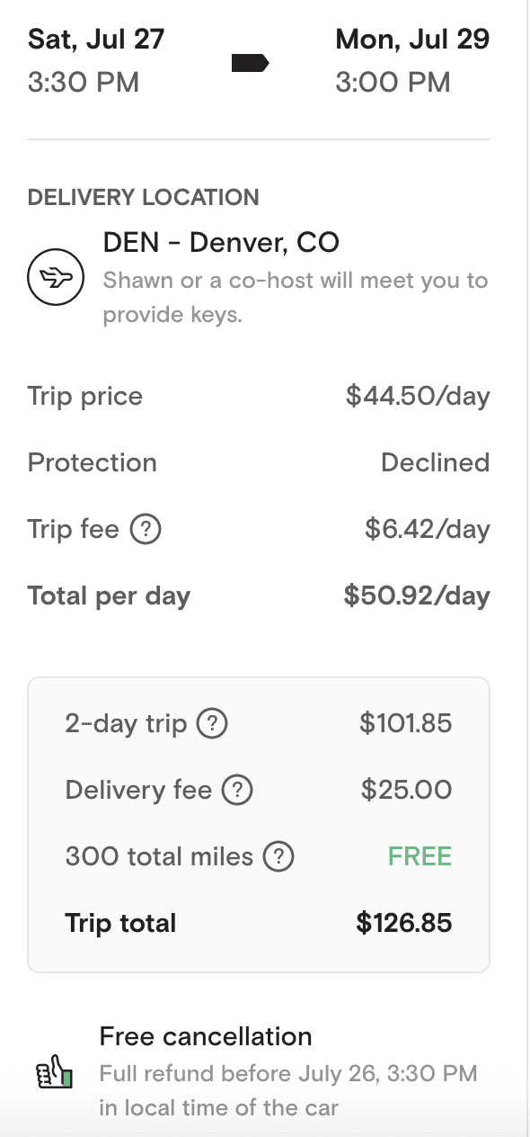Viewport: 530px width, 1137px height.
Task: Open the 3:30 PM pickup time selector
Action: [84, 82]
